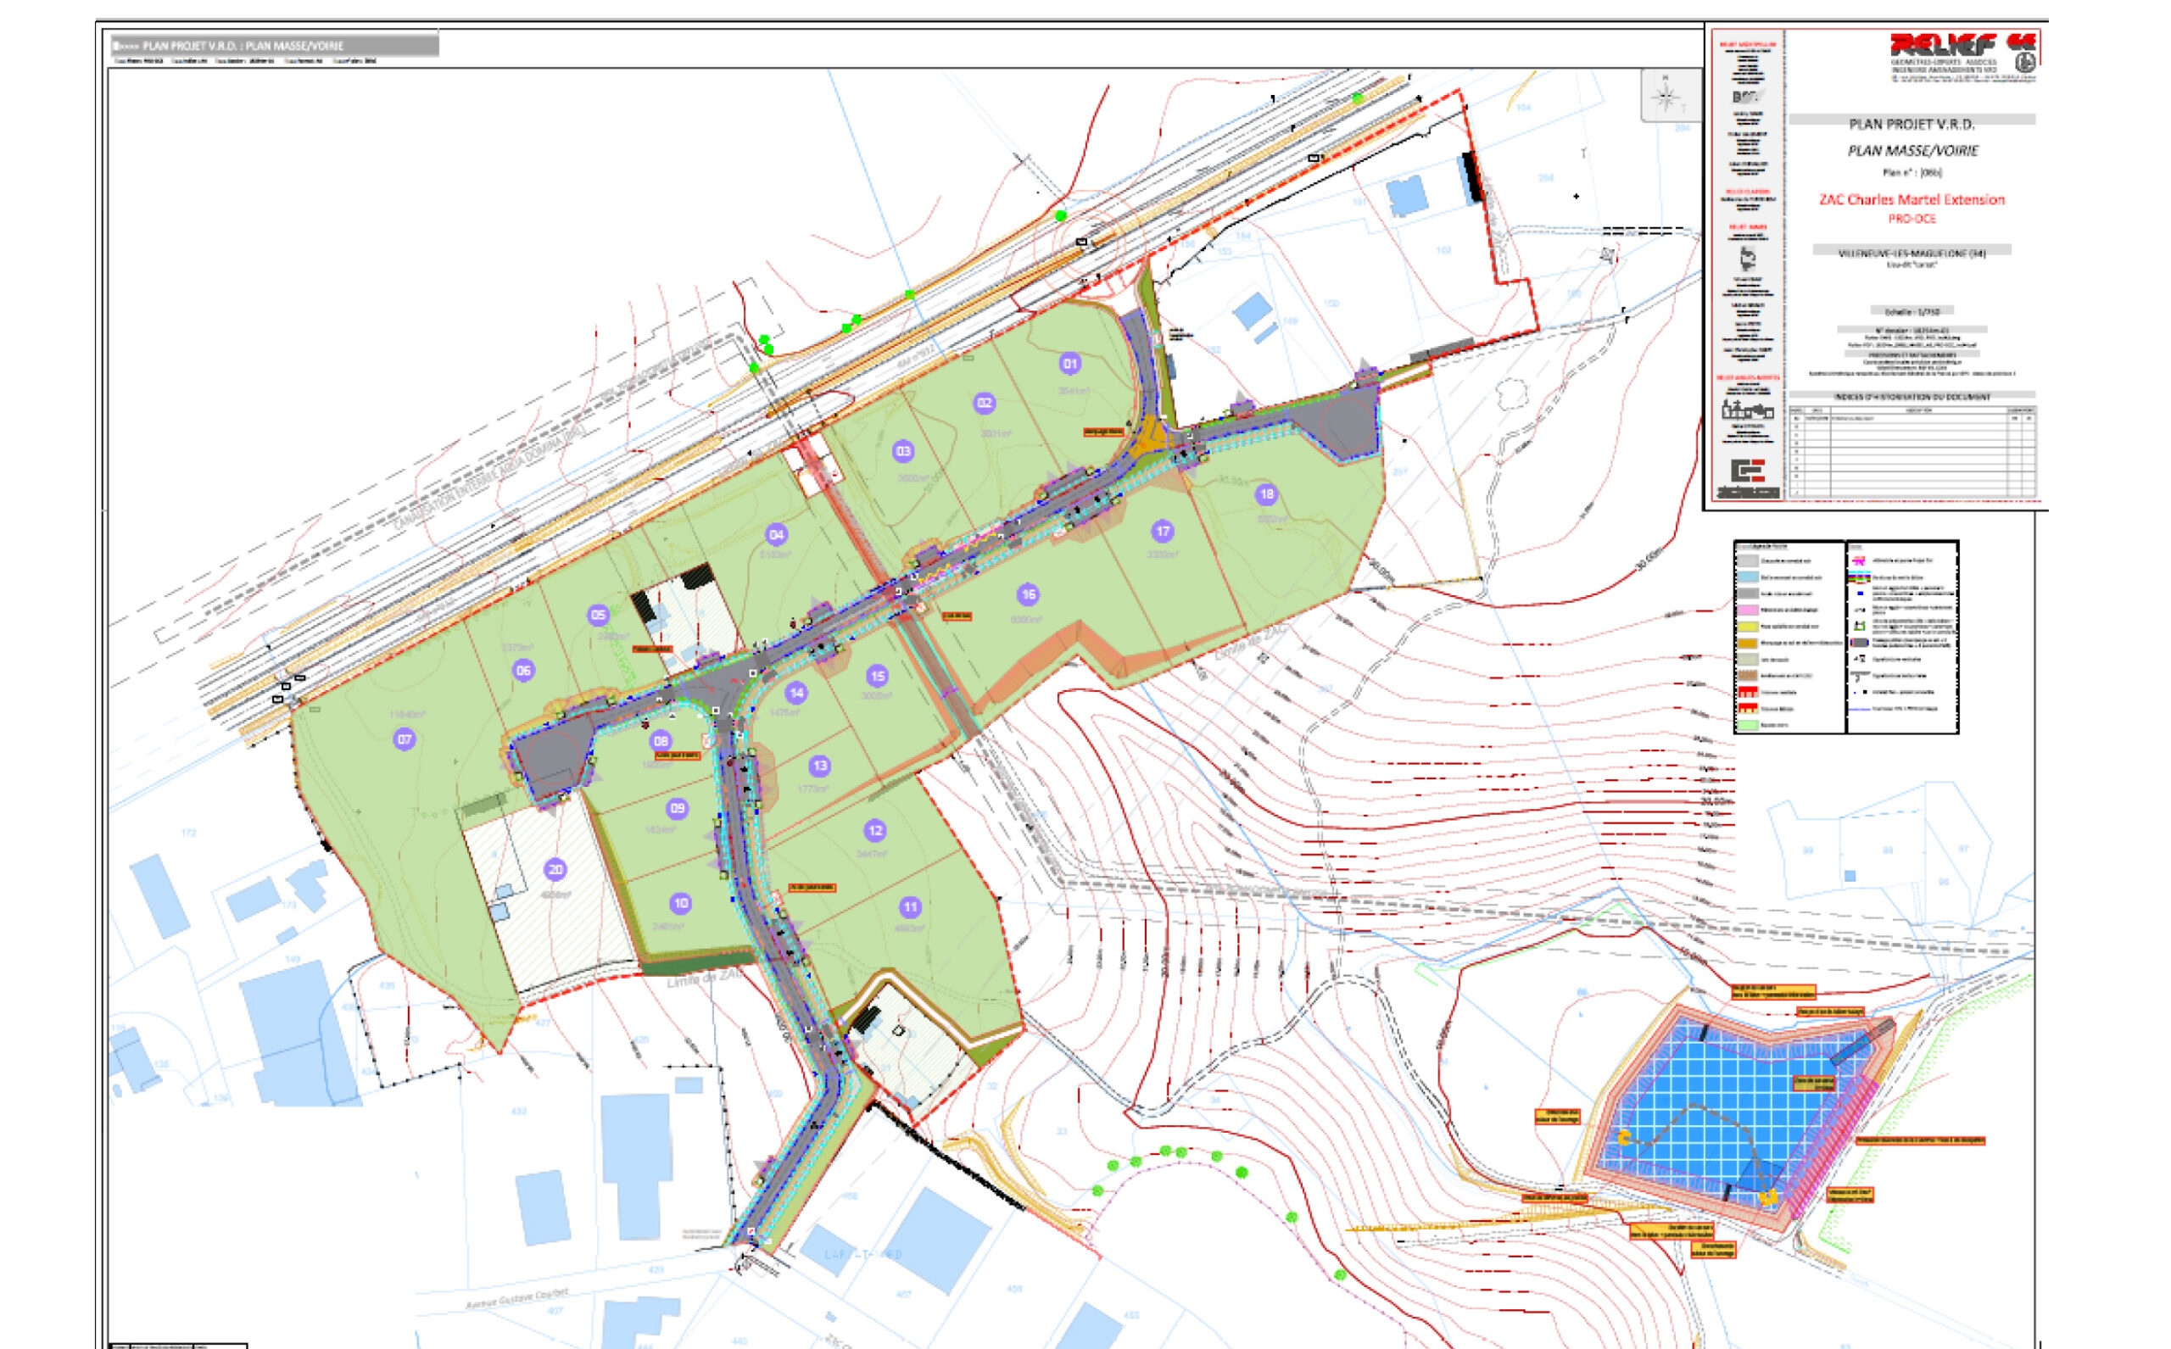2171x1349 pixels.
Task: Click the yellow legend color swatch
Action: [x=1747, y=627]
